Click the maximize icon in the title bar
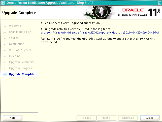The width and height of the screenshot is (162, 122). (x=159, y=3)
